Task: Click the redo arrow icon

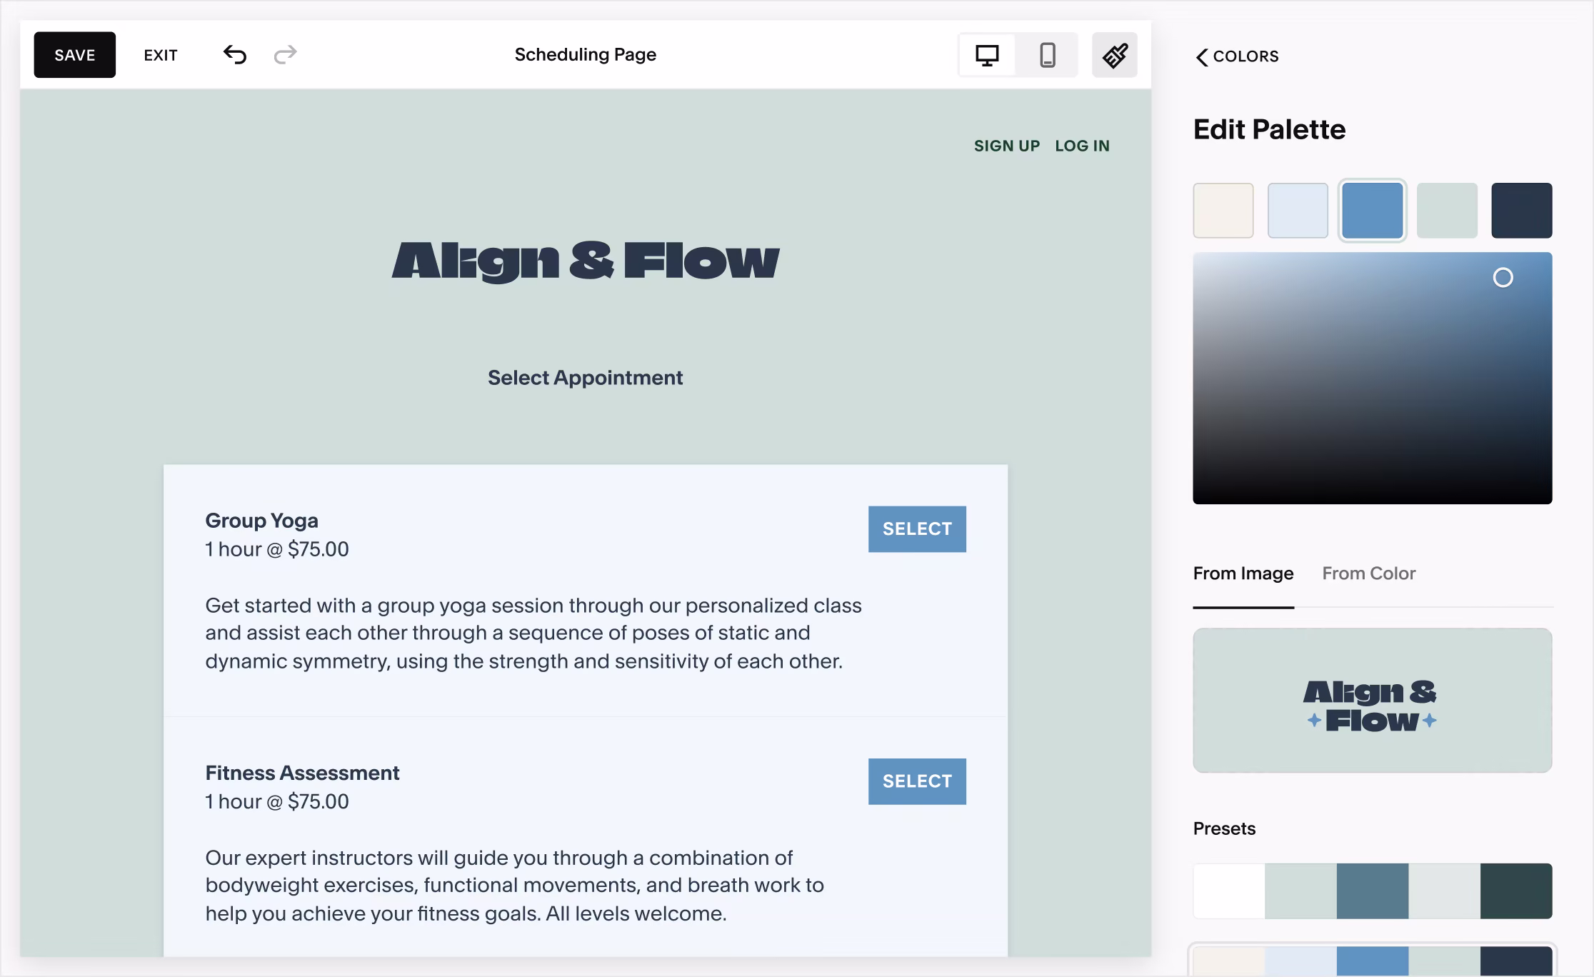Action: [285, 54]
